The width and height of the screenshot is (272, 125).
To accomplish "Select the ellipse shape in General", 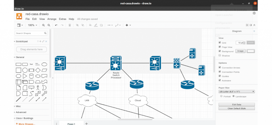I will click(44, 64).
